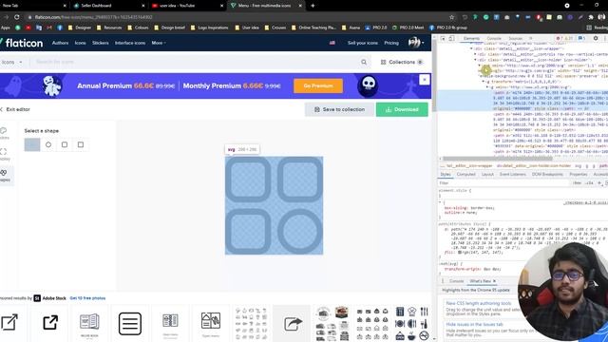Open the Event Listeners tab

pyautogui.click(x=513, y=174)
